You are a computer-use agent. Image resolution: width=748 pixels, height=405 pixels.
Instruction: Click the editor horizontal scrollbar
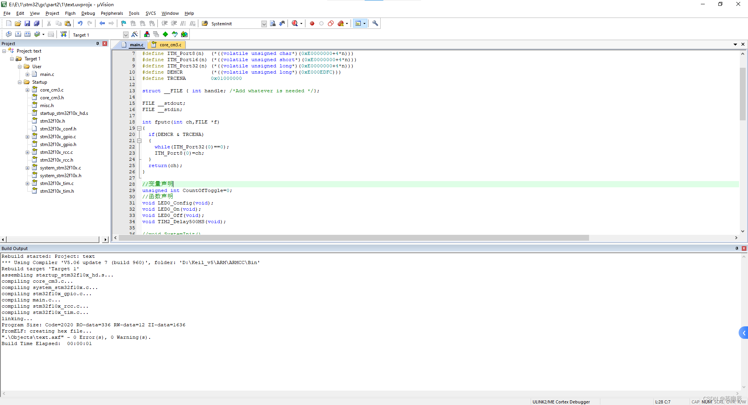pyautogui.click(x=351, y=238)
